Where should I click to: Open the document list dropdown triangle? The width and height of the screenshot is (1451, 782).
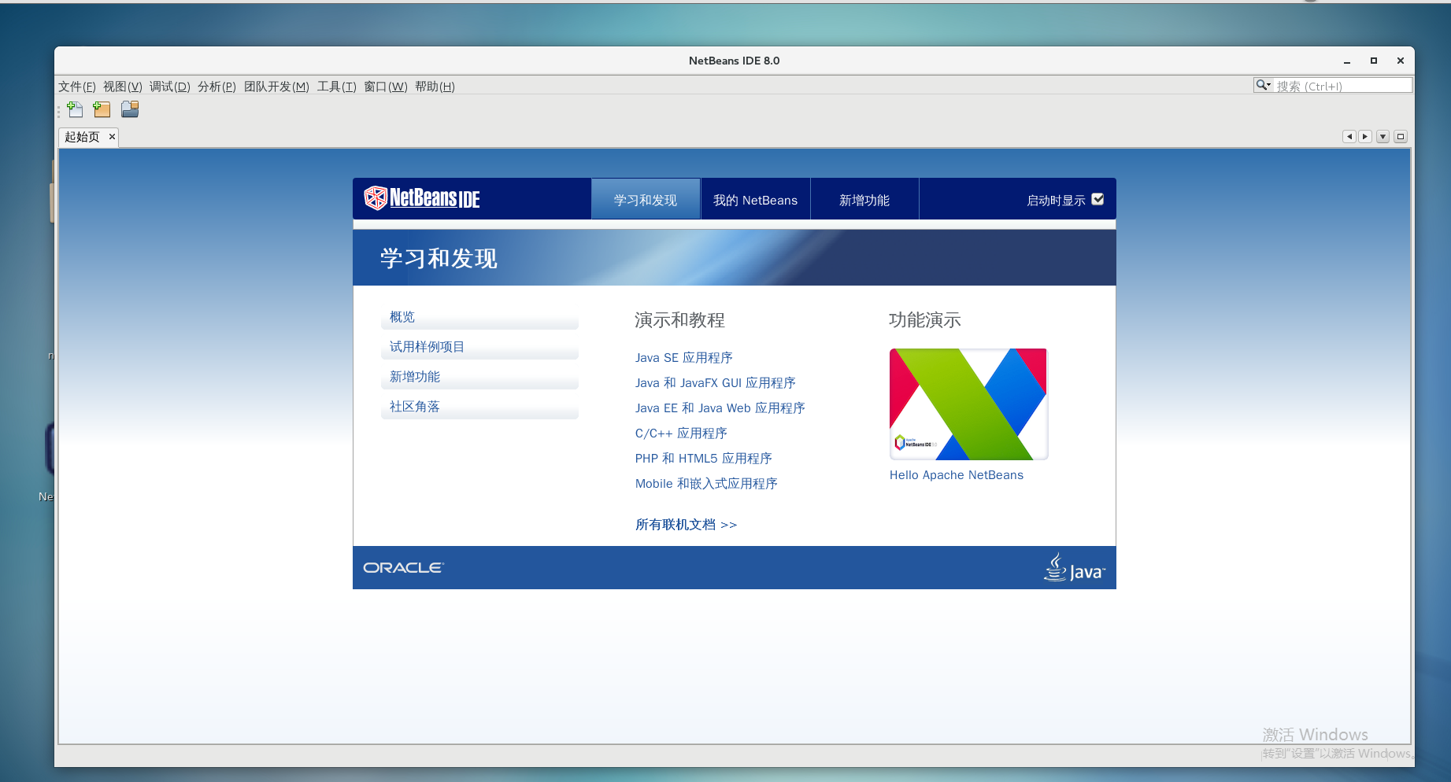pyautogui.click(x=1383, y=136)
